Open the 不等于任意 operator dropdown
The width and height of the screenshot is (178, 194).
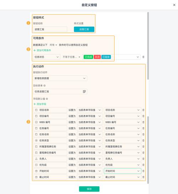(71, 57)
